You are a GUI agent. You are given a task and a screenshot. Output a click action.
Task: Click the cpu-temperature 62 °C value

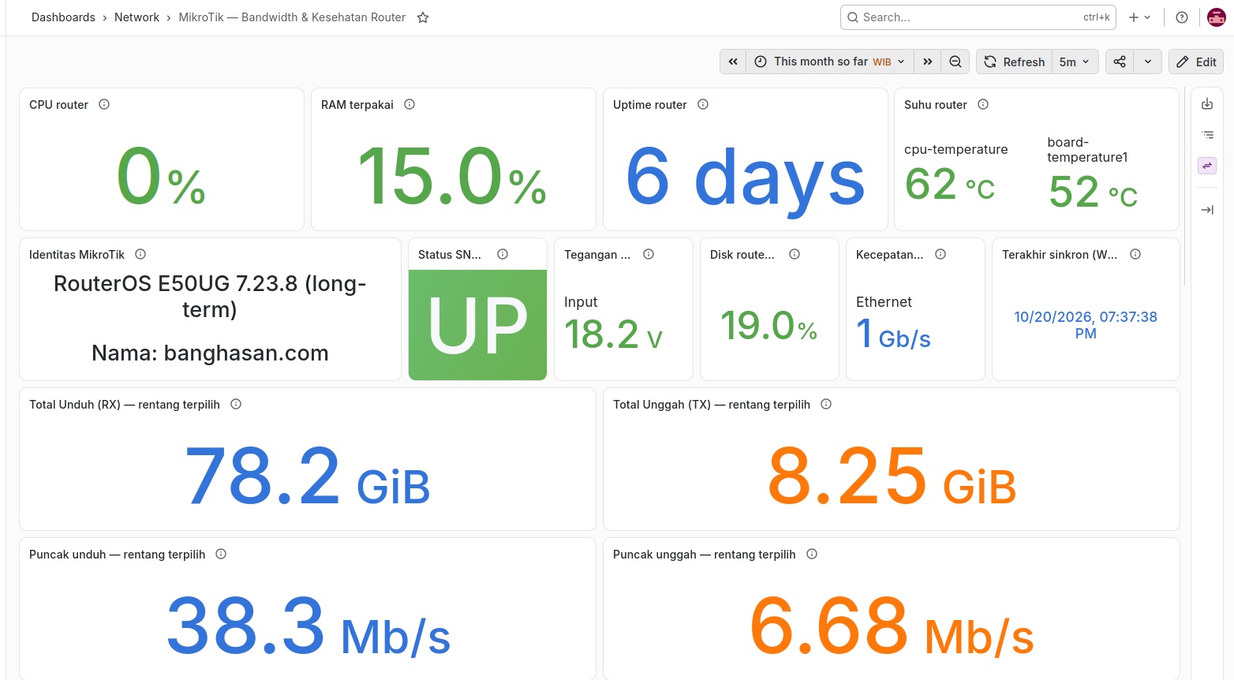tap(950, 185)
